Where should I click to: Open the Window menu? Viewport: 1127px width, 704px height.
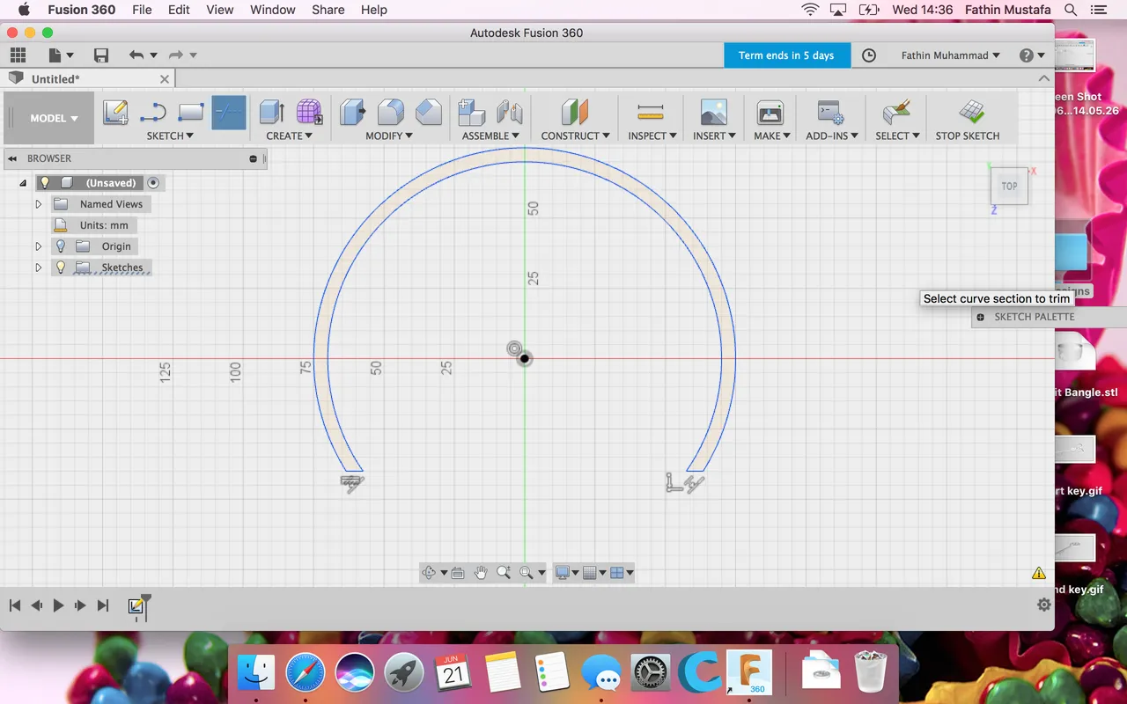[x=273, y=10]
